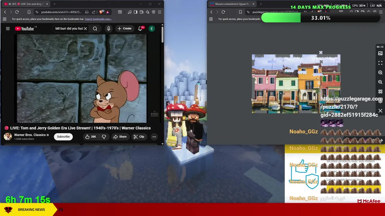The width and height of the screenshot is (385, 216).
Task: Open YouTube notifications bell
Action: 140,28
